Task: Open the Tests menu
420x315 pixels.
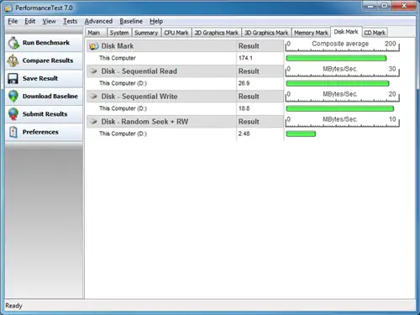Action: tap(70, 21)
